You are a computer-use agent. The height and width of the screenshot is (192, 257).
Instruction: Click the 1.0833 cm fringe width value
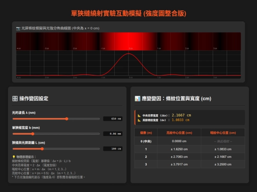pyautogui.click(x=181, y=120)
